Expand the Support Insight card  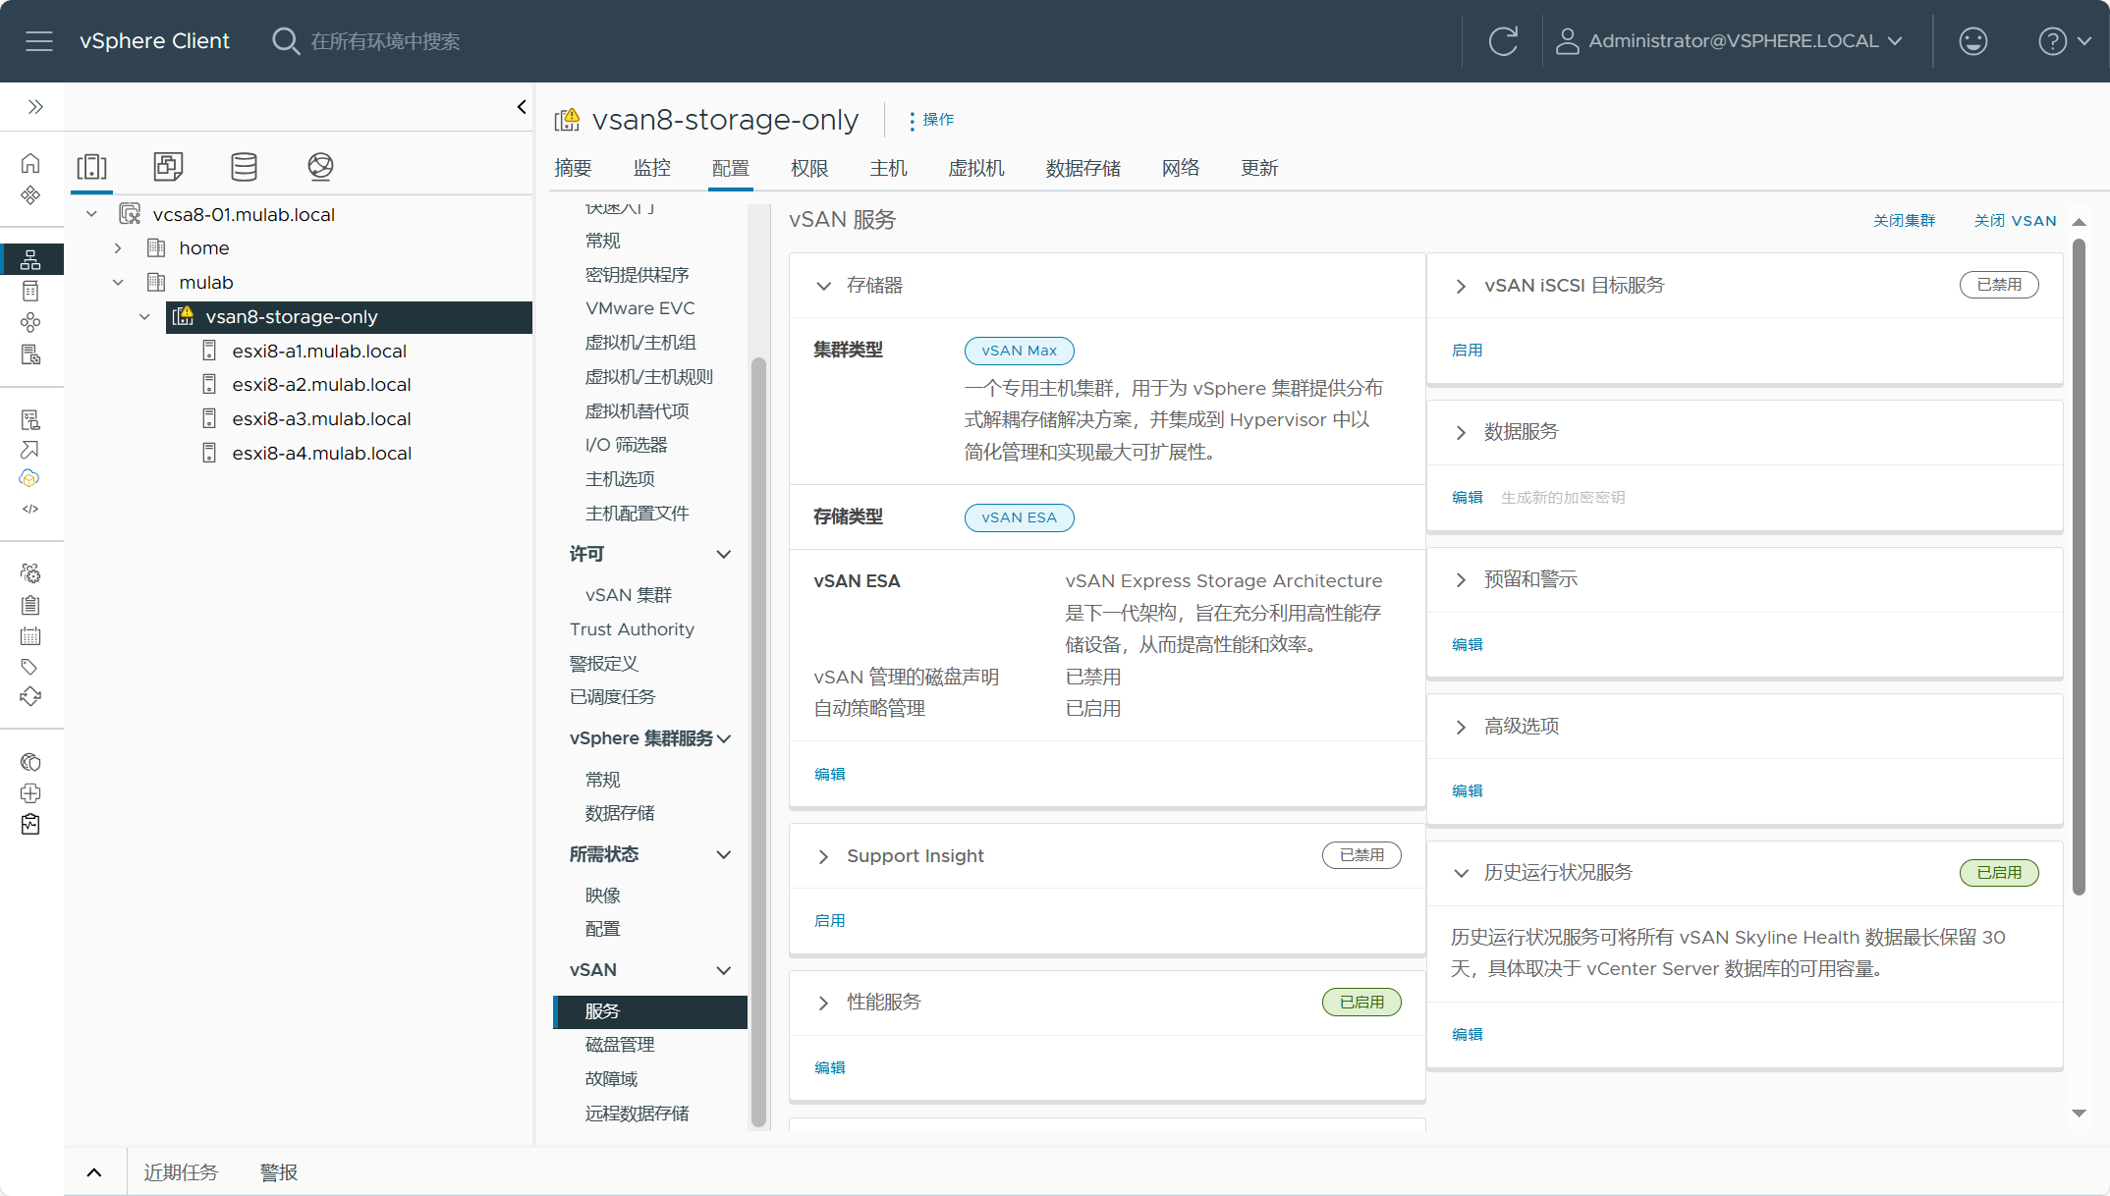click(823, 856)
